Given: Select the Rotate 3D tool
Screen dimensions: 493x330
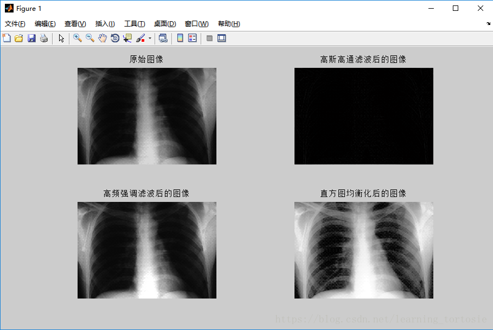Looking at the screenshot, I should coord(115,39).
